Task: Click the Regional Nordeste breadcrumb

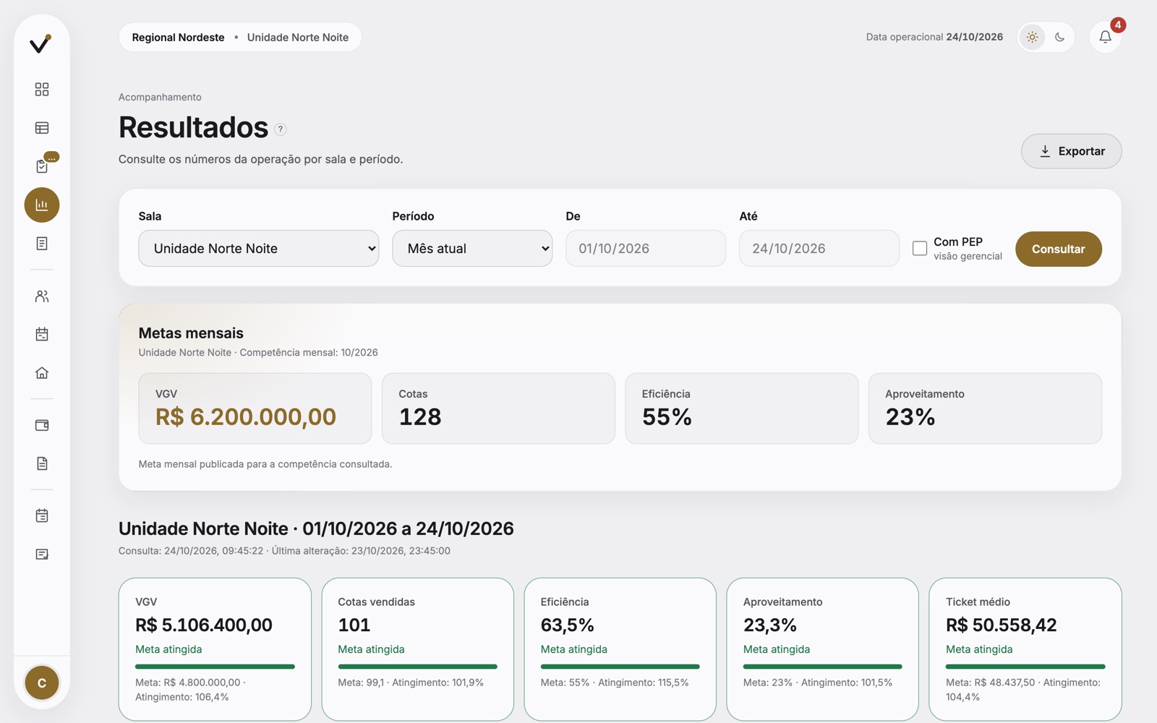Action: (178, 38)
